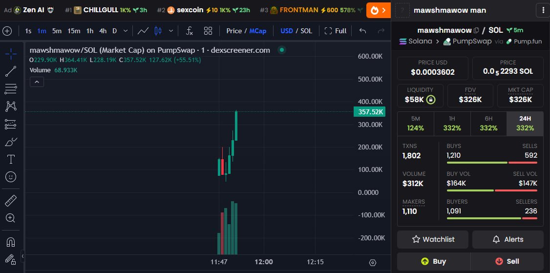Activate the zoom in tool

[11, 218]
